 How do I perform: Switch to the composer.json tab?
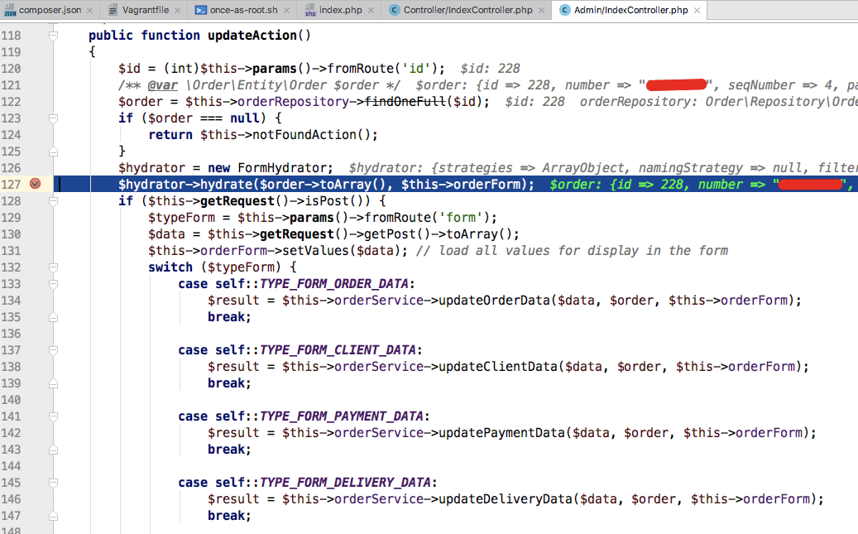pyautogui.click(x=50, y=10)
